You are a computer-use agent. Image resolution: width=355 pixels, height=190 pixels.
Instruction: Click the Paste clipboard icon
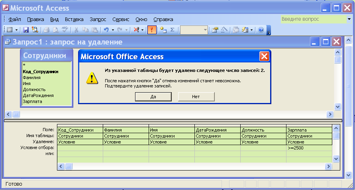pos(95,30)
